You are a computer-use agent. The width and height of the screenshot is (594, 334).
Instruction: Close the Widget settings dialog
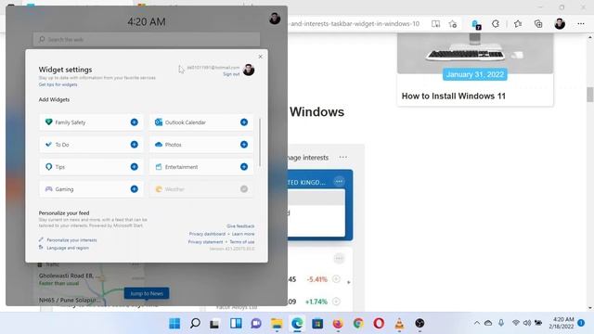[260, 57]
